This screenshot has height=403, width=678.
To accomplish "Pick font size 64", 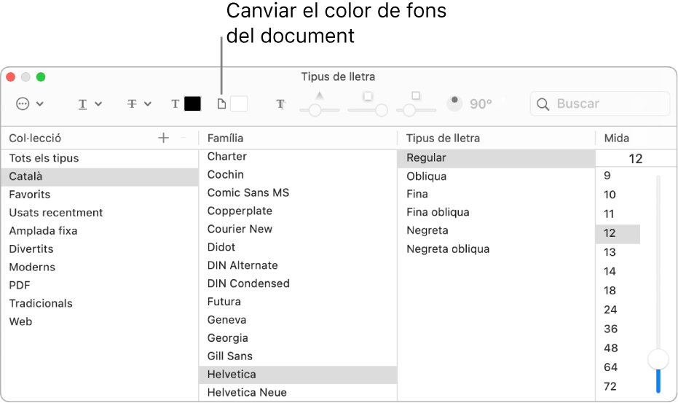I will tap(618, 367).
